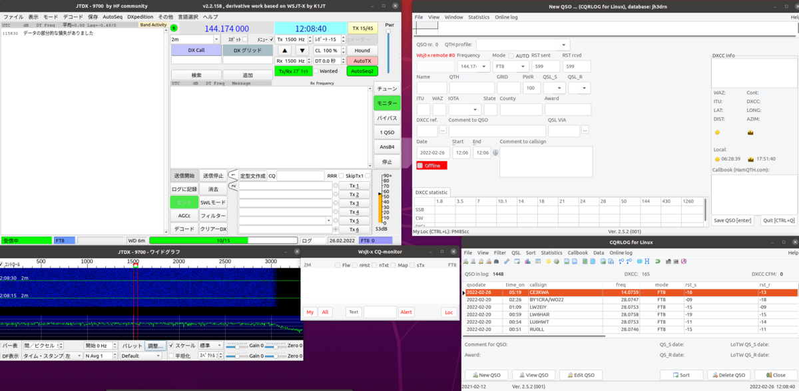Toggle the SkipTx1 checkbox
Viewport: 799px width, 391px height.
tap(368, 176)
